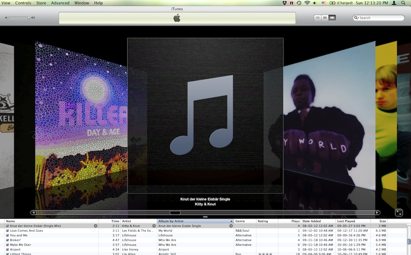
Task: Click the loud speaker icon beside volume slider
Action: pos(33,18)
